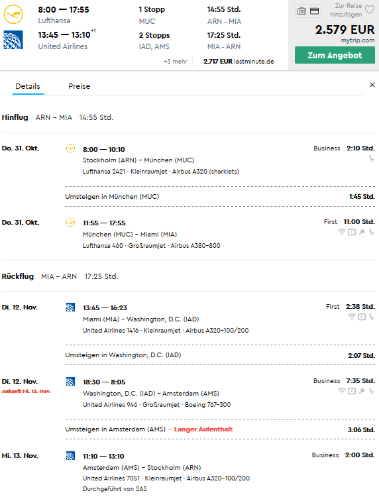Image resolution: width=379 pixels, height=501 pixels.
Task: Click the credit card payment icon
Action: click(x=315, y=11)
